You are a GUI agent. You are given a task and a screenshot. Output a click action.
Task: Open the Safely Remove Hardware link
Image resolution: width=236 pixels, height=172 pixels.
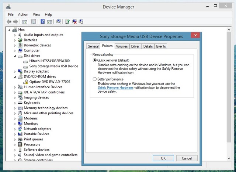115,87
